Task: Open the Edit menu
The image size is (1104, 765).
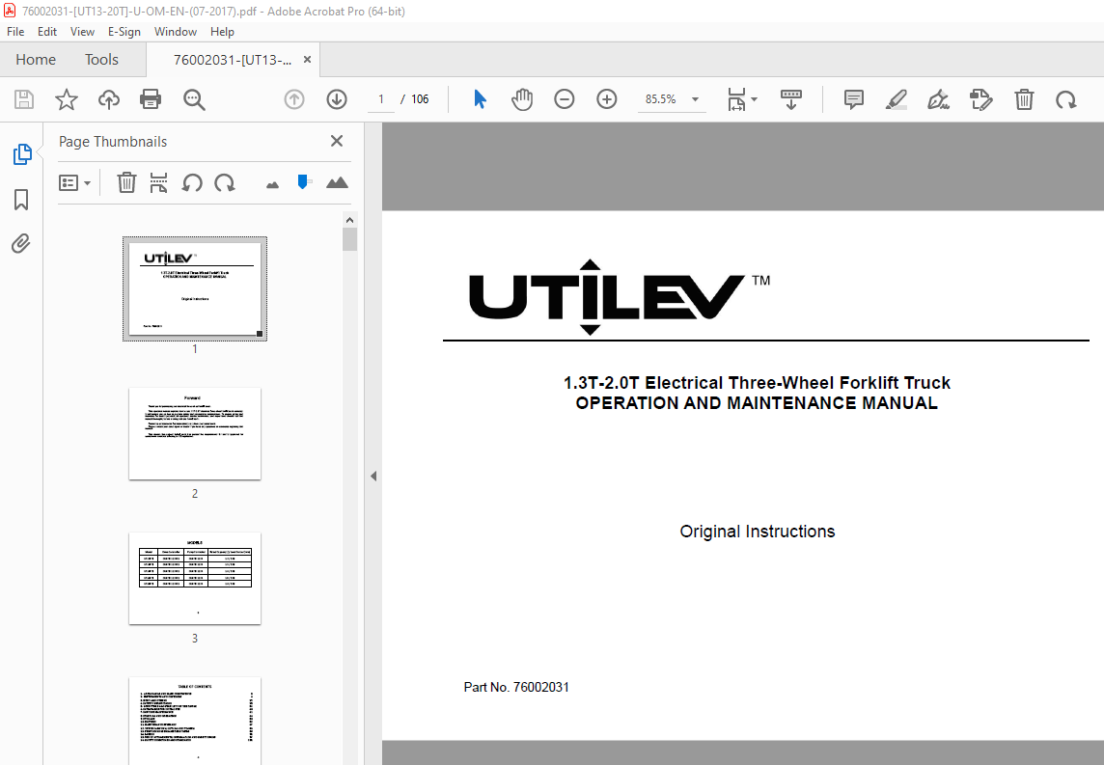Action: (x=47, y=32)
